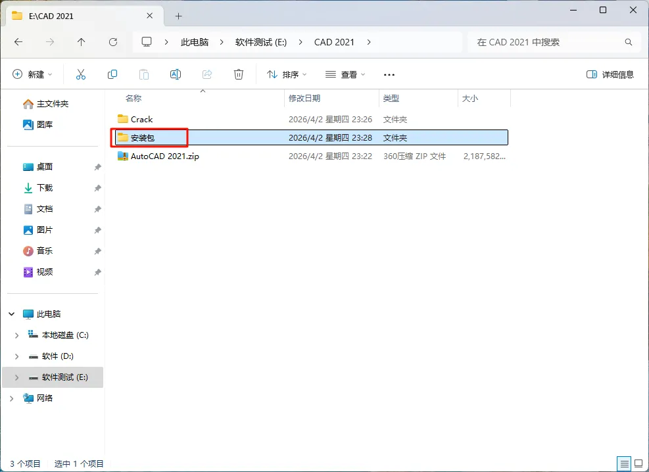Select 本地磁盘 (C:) in navigation tree
This screenshot has height=472, width=649.
point(65,335)
